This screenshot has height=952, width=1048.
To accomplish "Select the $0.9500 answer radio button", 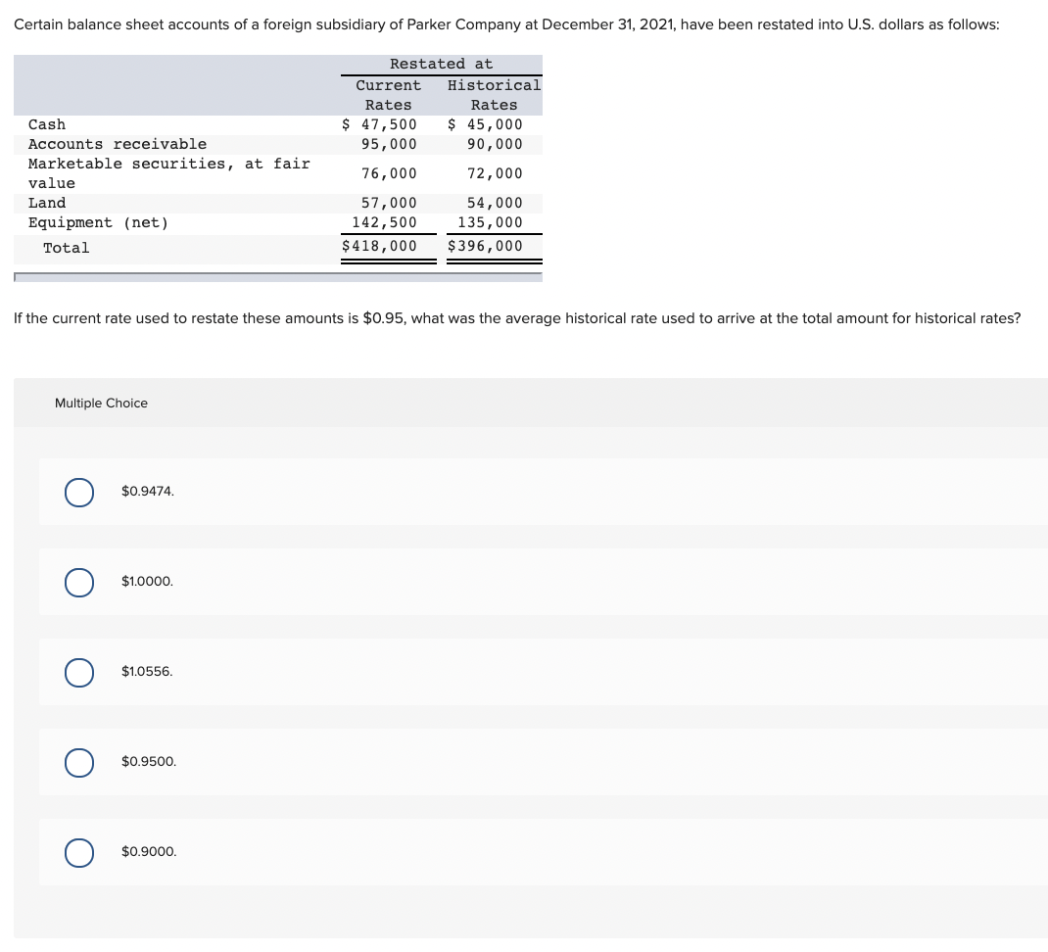I will pos(79,762).
